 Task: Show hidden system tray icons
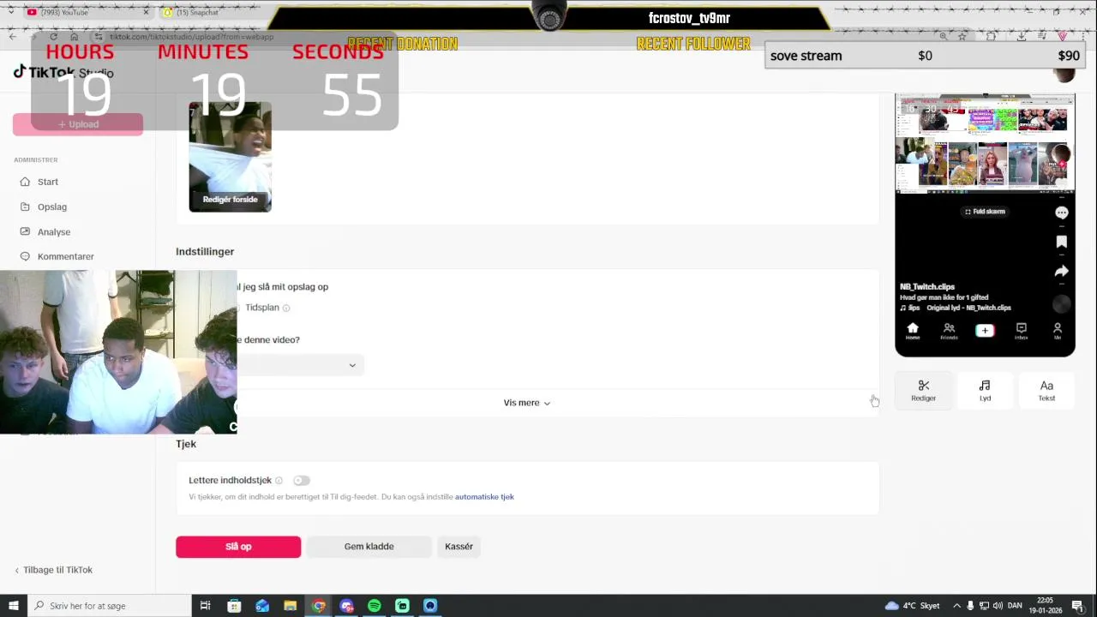click(956, 606)
